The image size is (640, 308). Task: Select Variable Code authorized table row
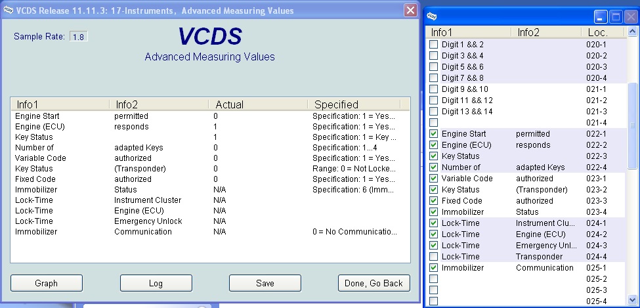coord(210,158)
